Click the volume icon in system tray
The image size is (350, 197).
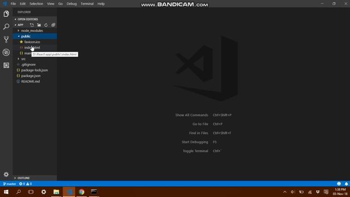[x=293, y=192]
